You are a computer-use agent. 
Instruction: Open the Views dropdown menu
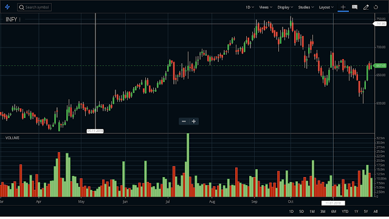[x=266, y=7]
